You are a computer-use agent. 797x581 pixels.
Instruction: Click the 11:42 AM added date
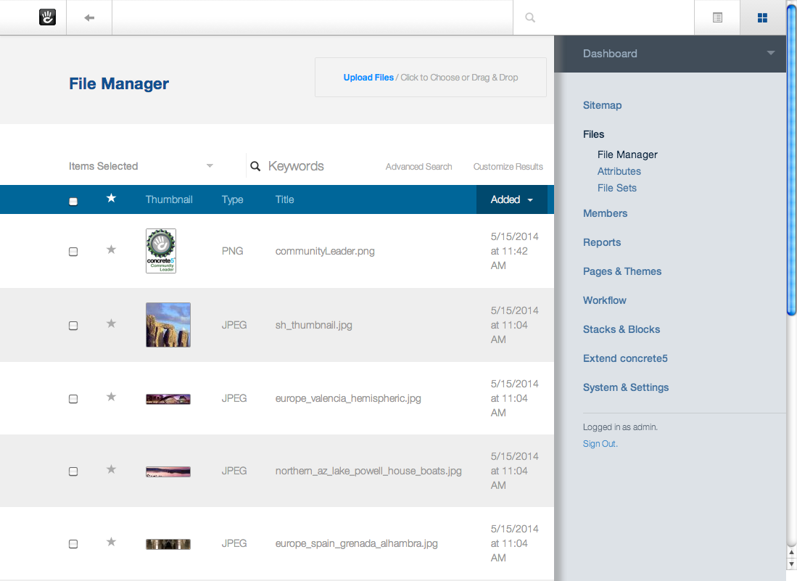514,251
